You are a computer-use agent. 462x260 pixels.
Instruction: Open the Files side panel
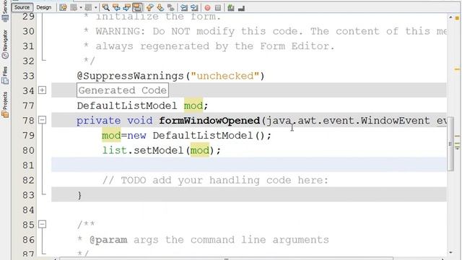[x=5, y=75]
